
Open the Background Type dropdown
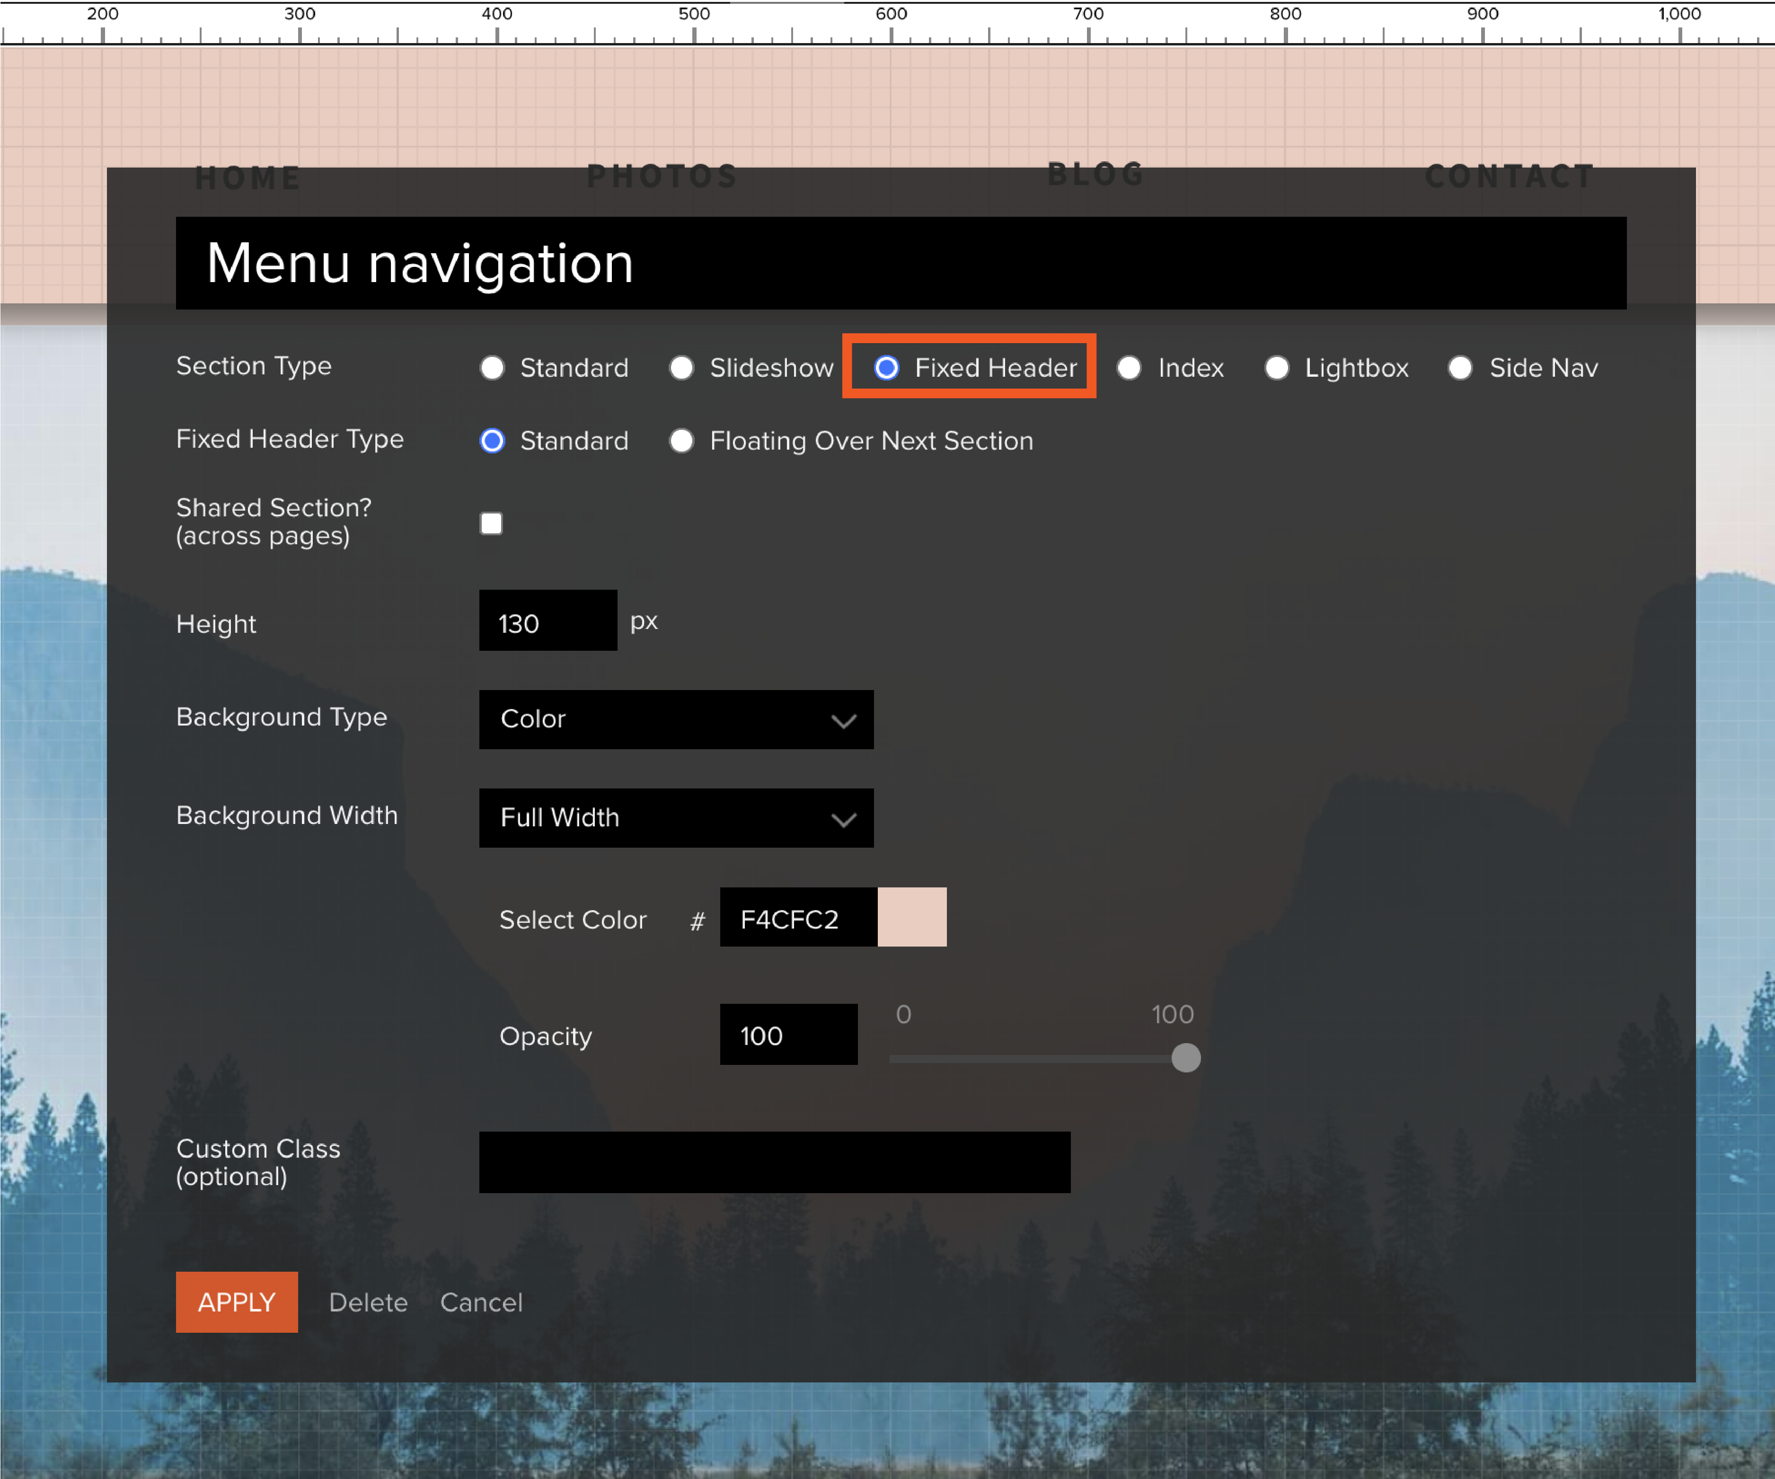click(676, 719)
